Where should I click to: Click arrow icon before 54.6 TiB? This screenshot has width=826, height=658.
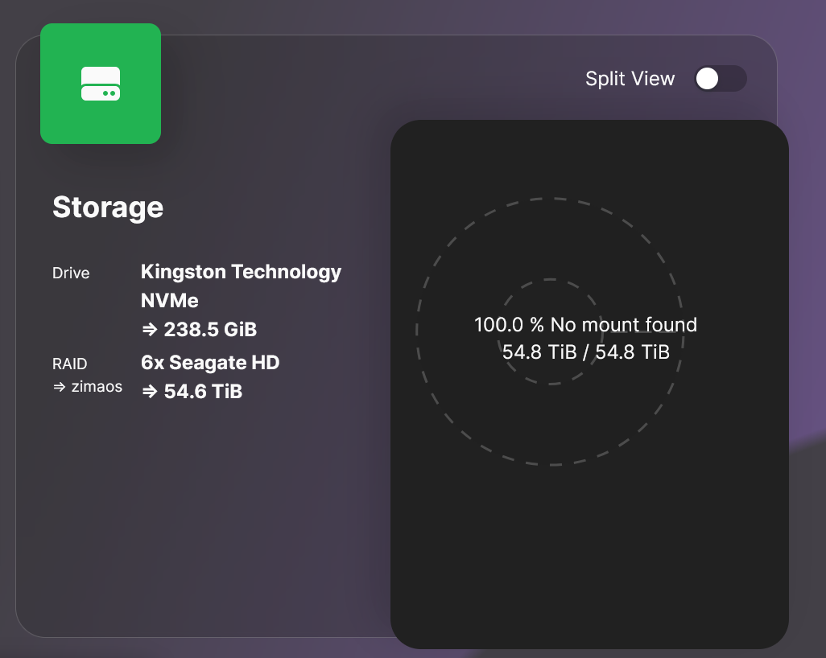[149, 392]
